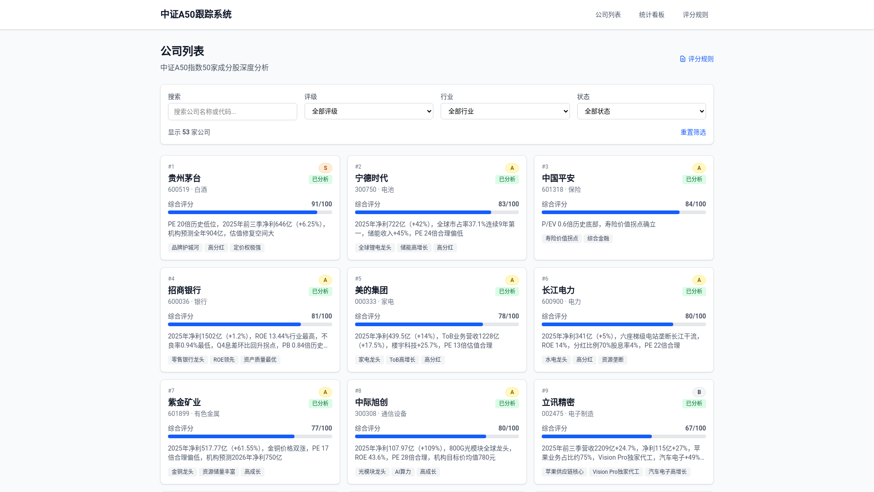Click the 已分析 status tag on 美的集团
The image size is (874, 492).
point(507,292)
